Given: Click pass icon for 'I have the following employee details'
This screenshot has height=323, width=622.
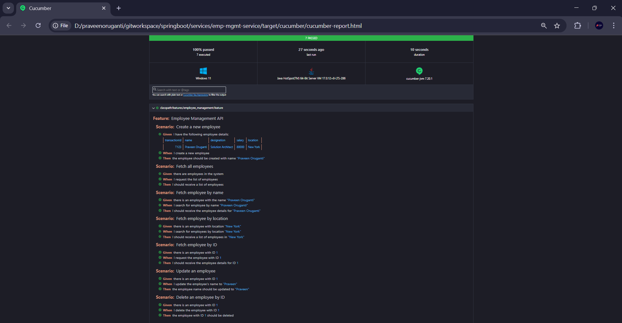Looking at the screenshot, I should [160, 134].
